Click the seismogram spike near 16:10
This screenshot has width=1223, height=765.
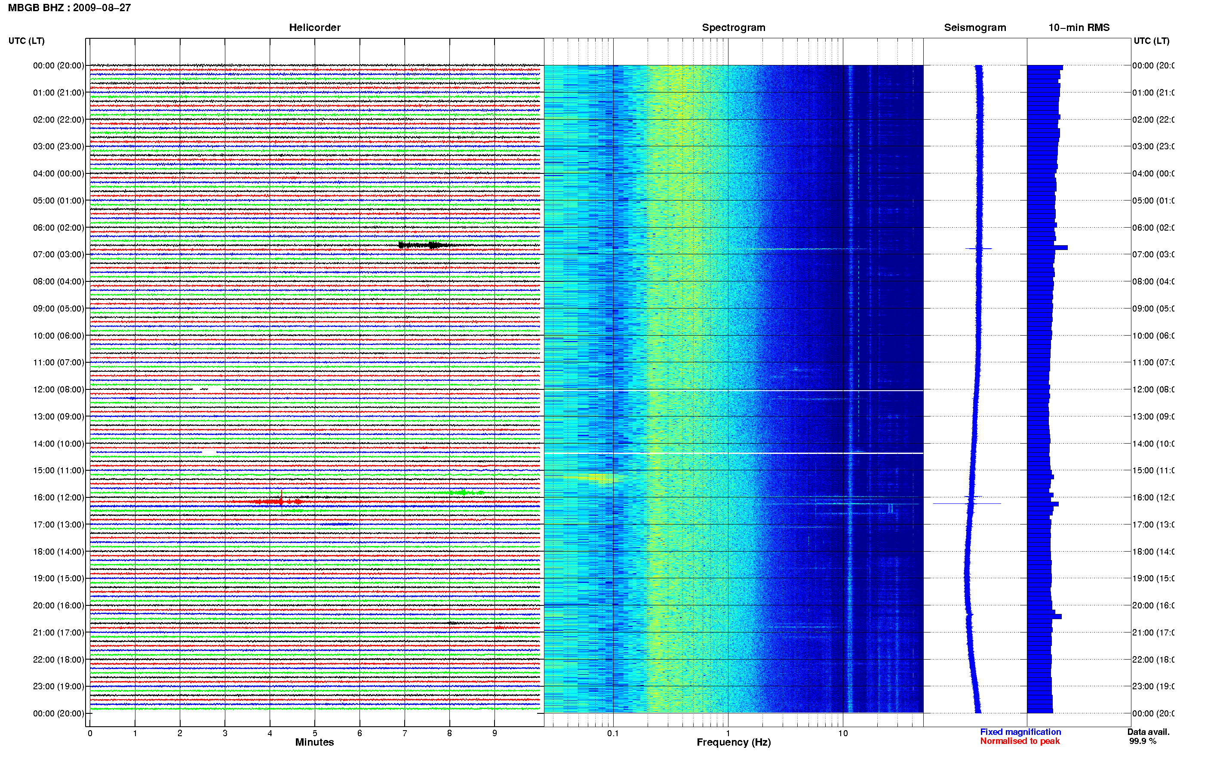pos(967,503)
